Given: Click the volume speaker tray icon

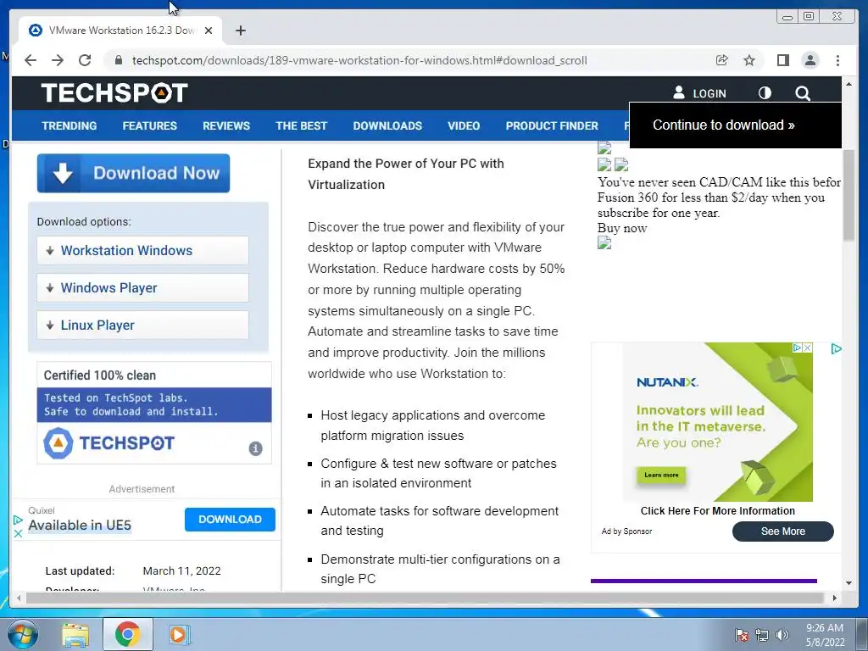Looking at the screenshot, I should pos(782,635).
